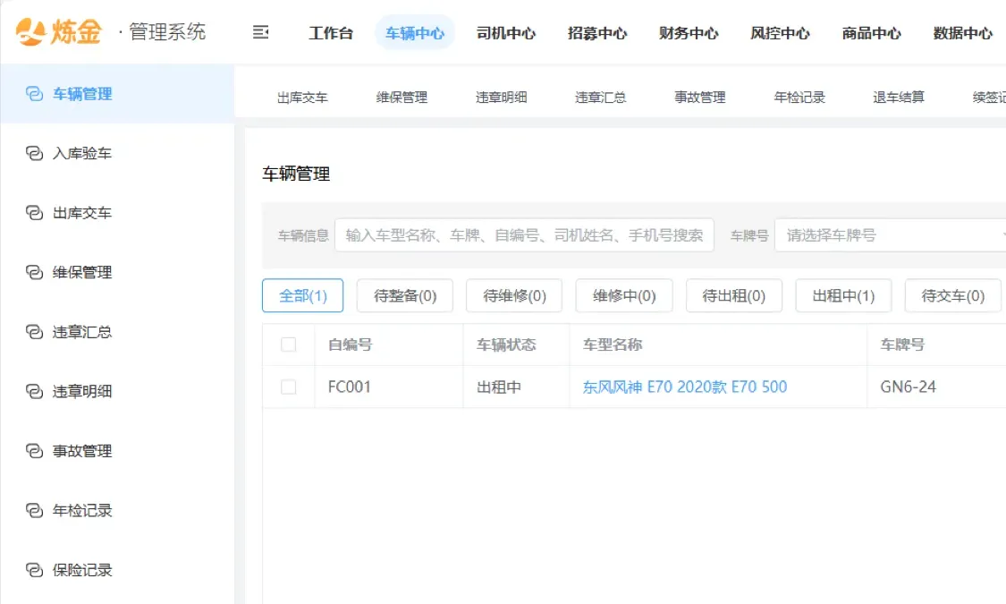Select the 全部(1) filter button
Viewport: 1006px width, 604px height.
point(302,295)
